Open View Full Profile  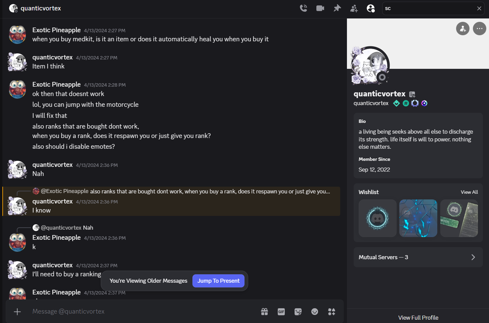click(x=418, y=318)
